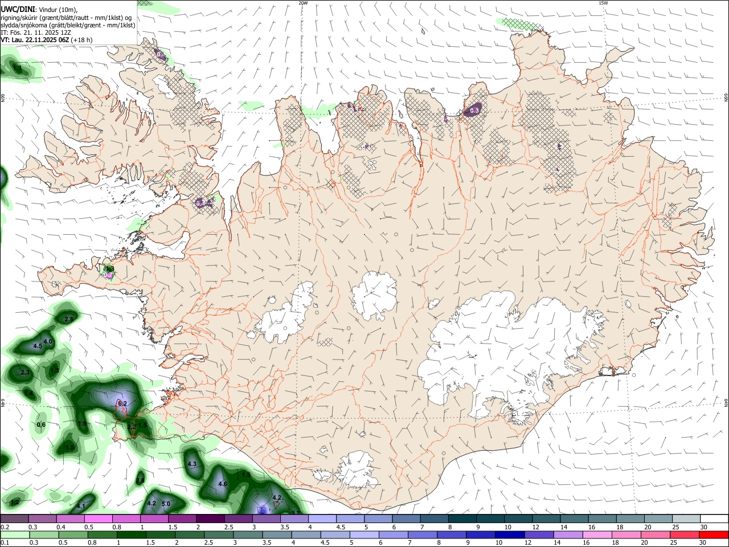
Task: Click the pink rain-legend swatch at 16
Action: click(x=597, y=534)
